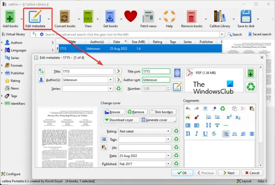Click the Title input field
Screen dimensions: 275x185
pyautogui.click(x=88, y=71)
